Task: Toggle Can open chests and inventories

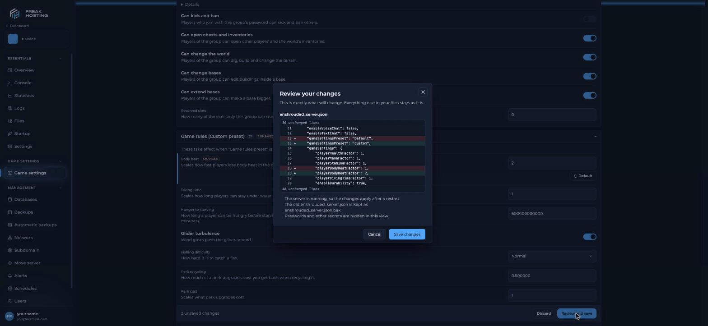Action: coord(590,38)
